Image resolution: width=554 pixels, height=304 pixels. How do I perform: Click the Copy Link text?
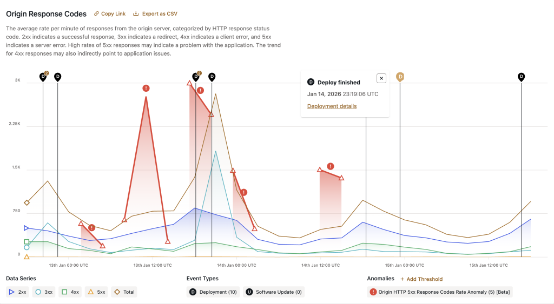click(x=113, y=14)
